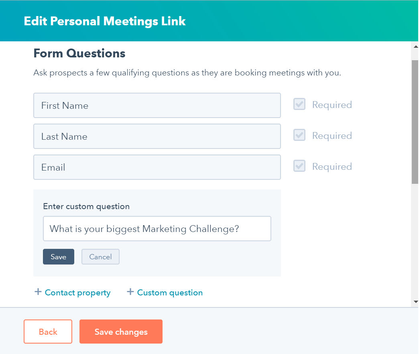Click into the custom question text box

(157, 229)
